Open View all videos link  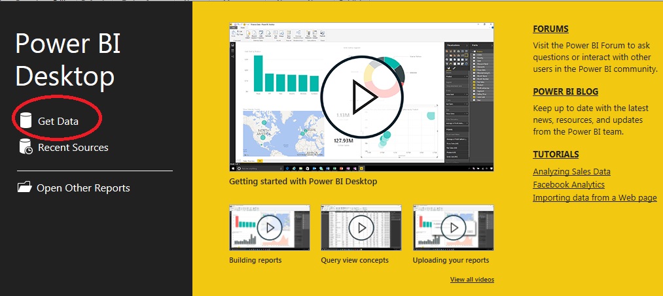(473, 280)
